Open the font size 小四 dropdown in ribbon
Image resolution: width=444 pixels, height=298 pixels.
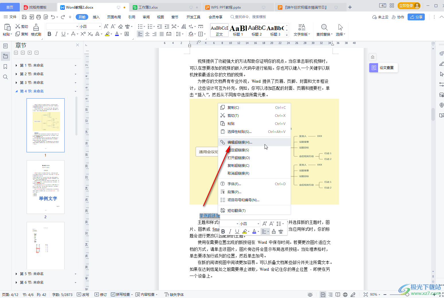point(100,26)
